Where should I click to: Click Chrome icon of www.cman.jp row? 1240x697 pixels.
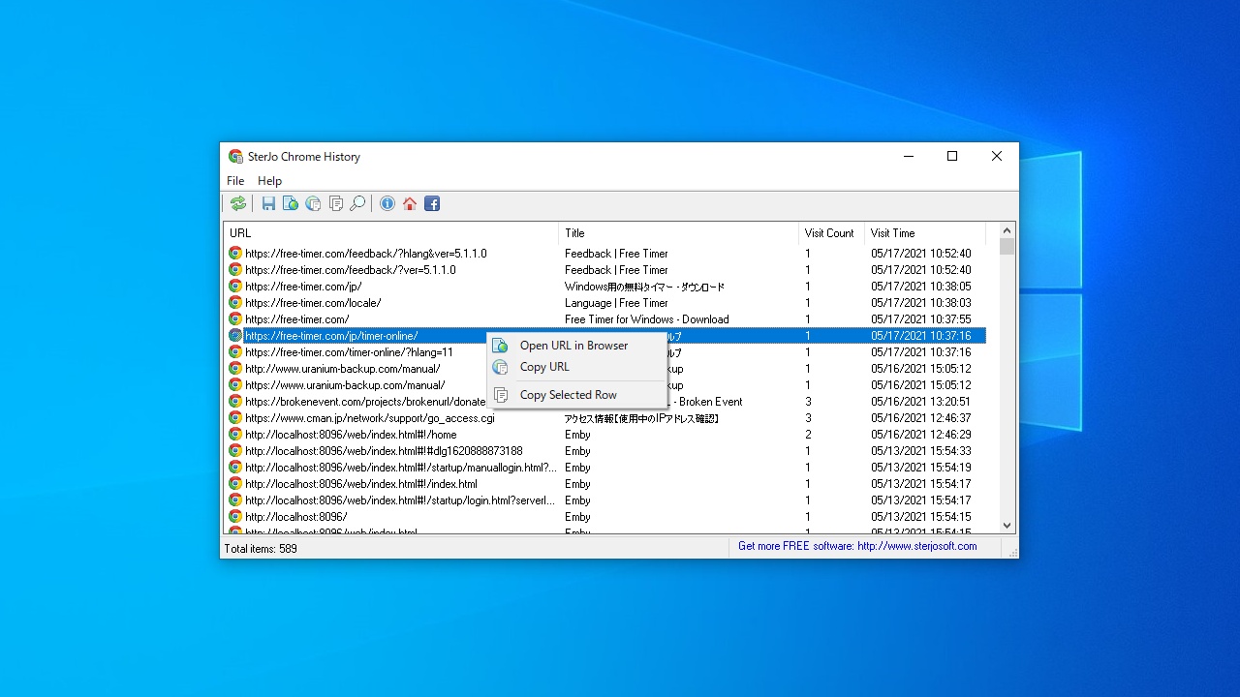coord(235,417)
